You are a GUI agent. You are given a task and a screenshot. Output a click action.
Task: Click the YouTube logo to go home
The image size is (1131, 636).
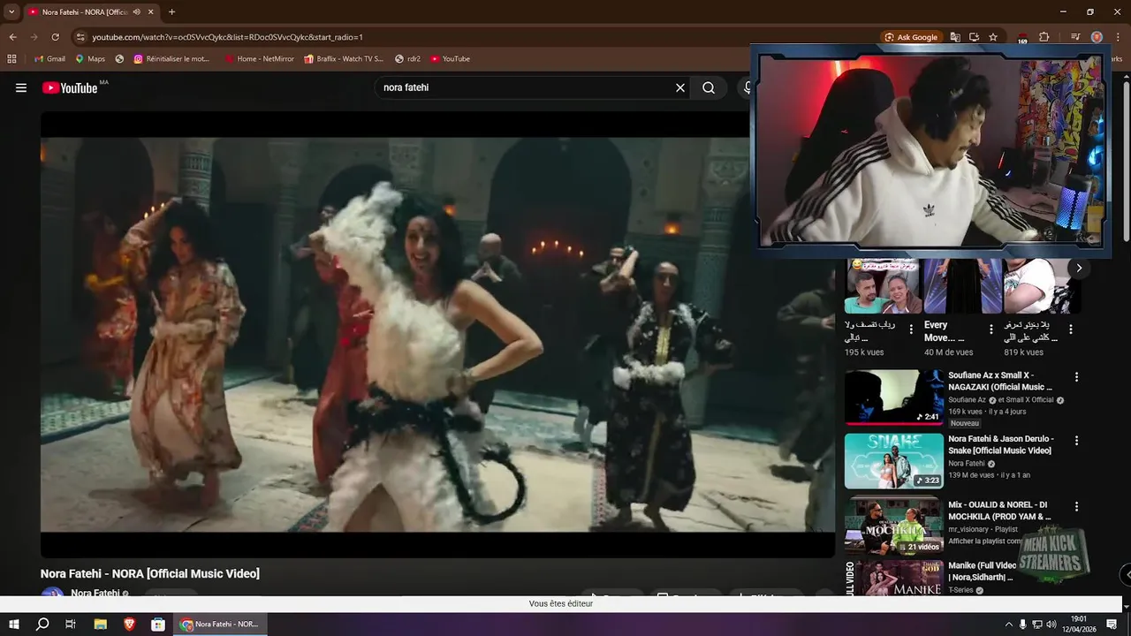pos(70,87)
